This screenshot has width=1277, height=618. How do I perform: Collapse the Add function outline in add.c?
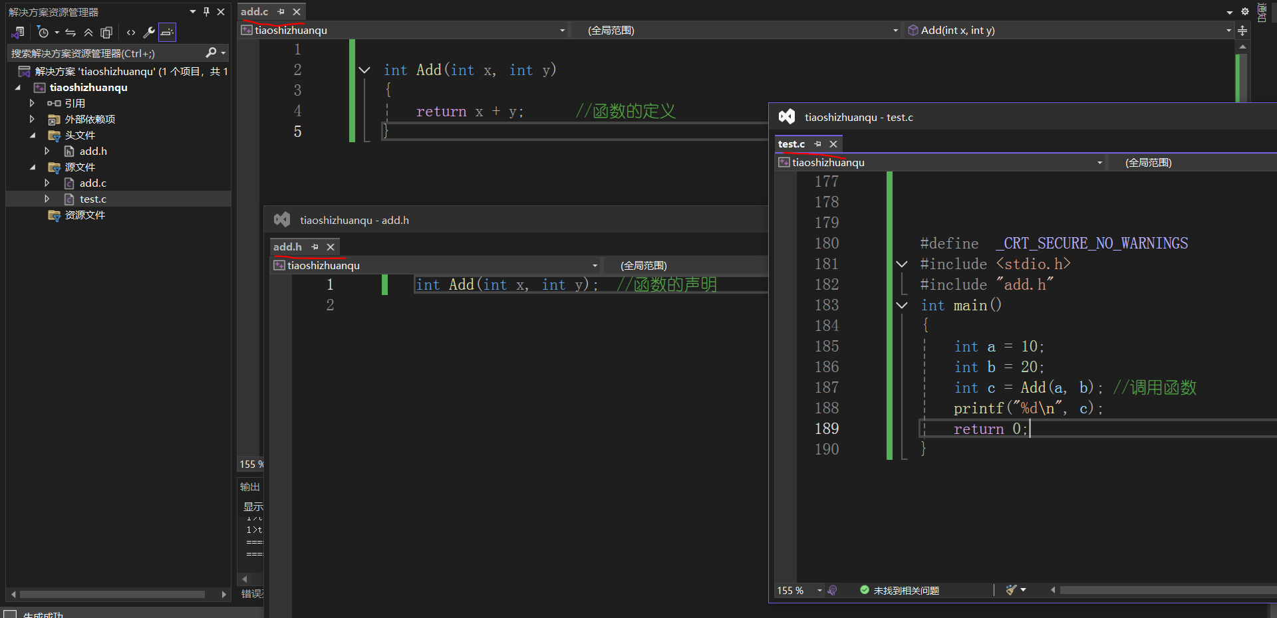coord(364,70)
